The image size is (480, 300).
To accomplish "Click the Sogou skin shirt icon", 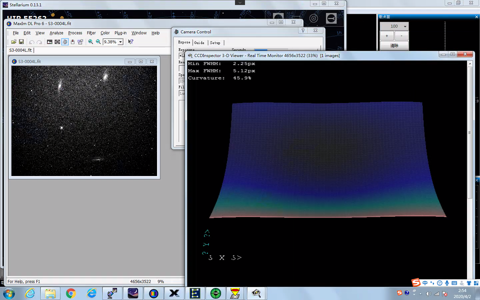I will click(469, 283).
